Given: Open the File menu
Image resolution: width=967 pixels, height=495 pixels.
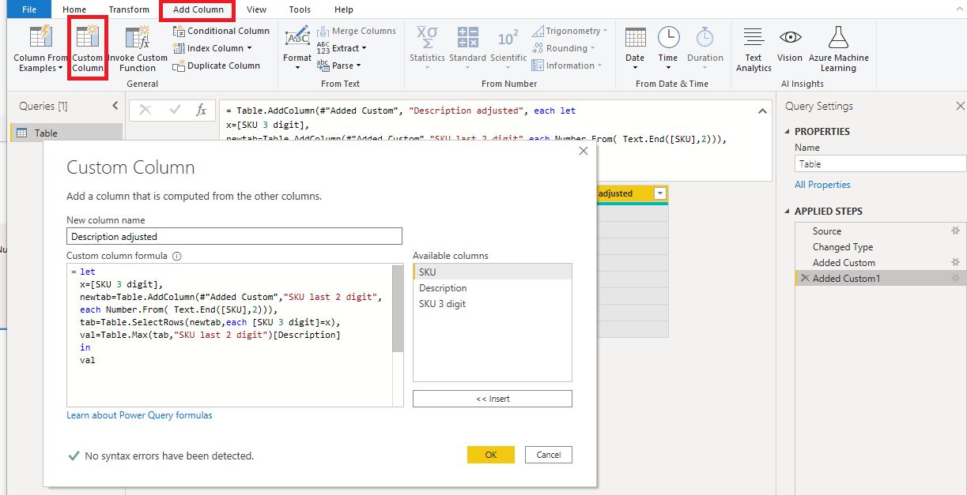Looking at the screenshot, I should [29, 9].
